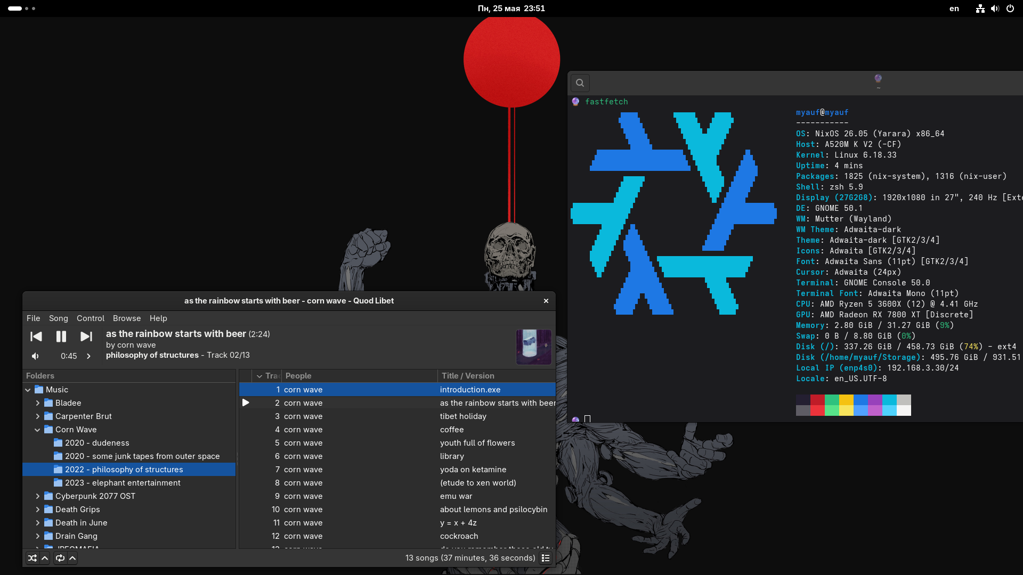The height and width of the screenshot is (575, 1023).
Task: Open GNOME Activities overview indicator
Action: [x=22, y=9]
